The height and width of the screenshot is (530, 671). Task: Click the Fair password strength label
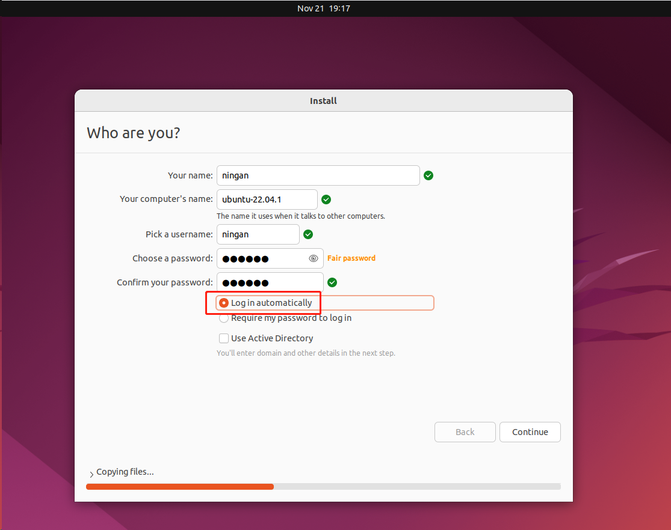351,258
